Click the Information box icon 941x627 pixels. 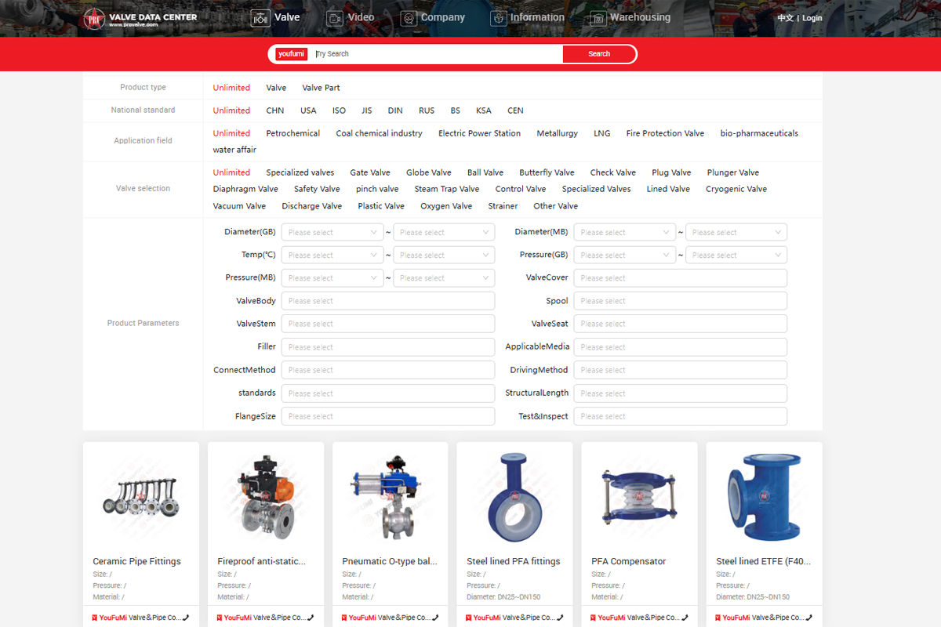498,18
